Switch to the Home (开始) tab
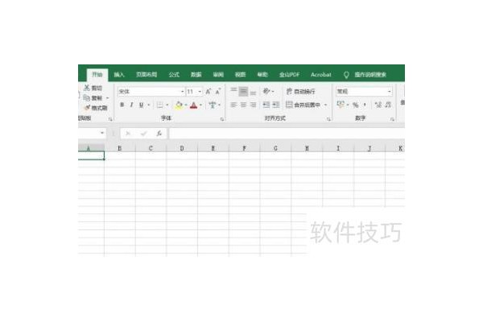The image size is (483, 322). [97, 75]
